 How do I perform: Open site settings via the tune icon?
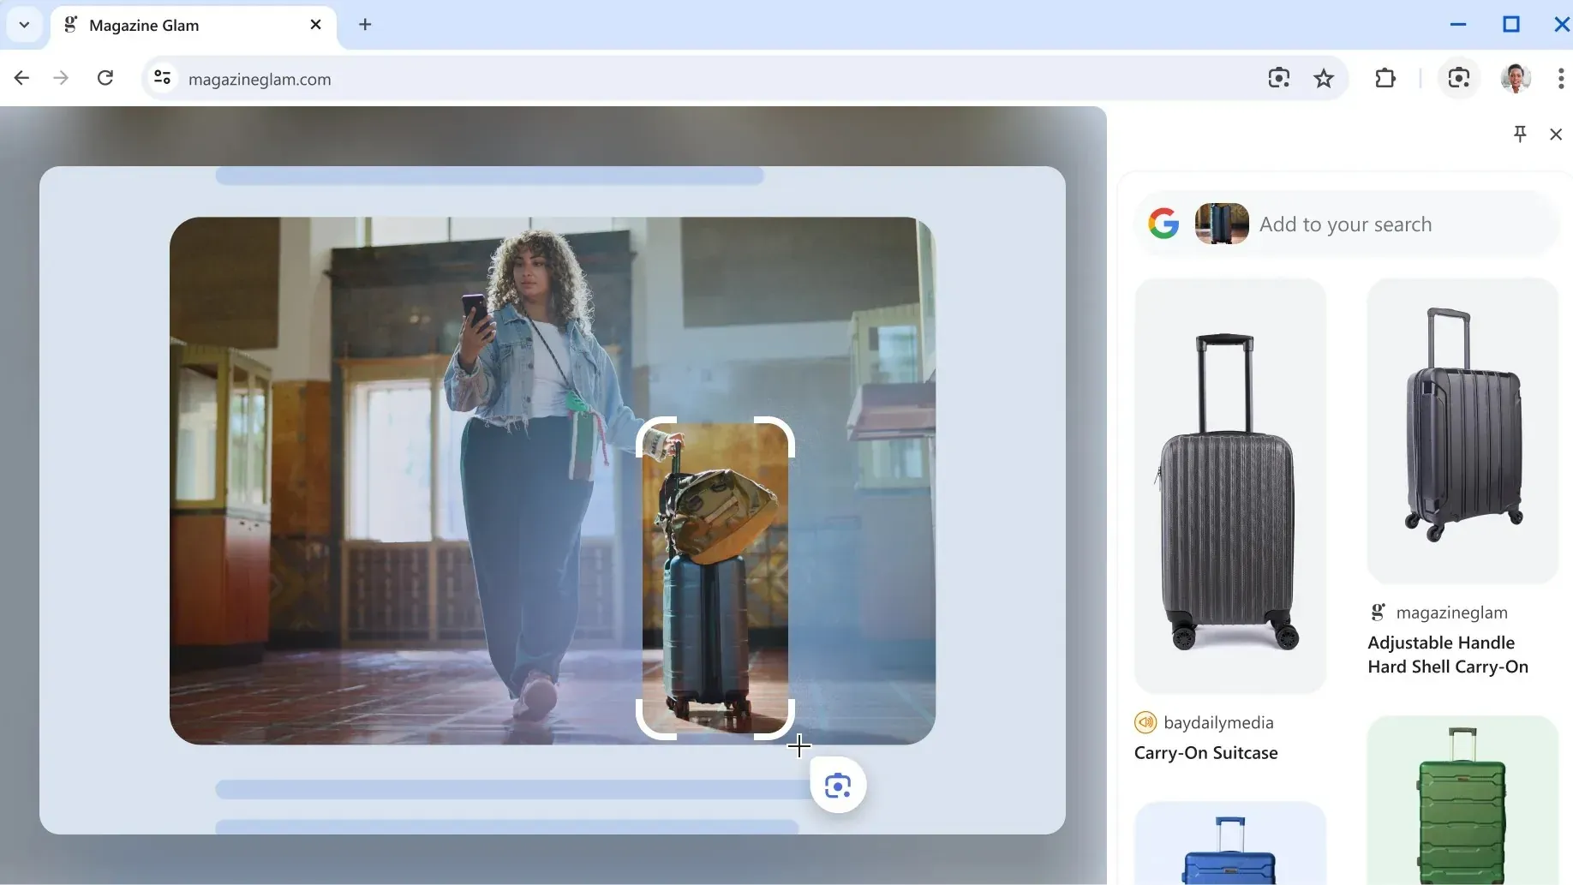point(162,78)
